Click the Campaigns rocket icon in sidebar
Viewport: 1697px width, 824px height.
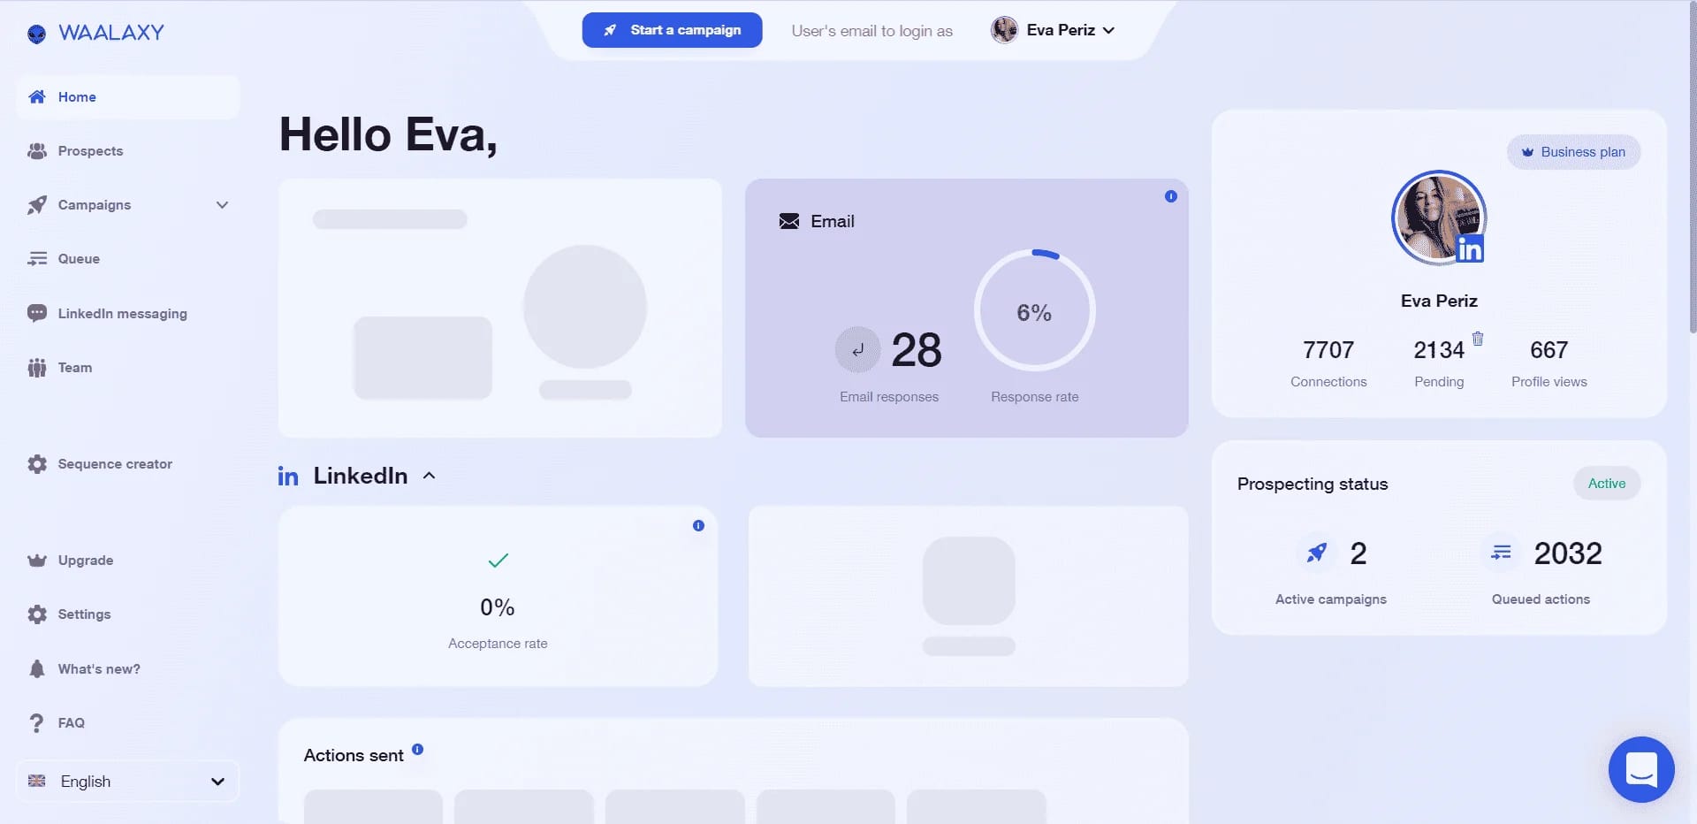[37, 205]
